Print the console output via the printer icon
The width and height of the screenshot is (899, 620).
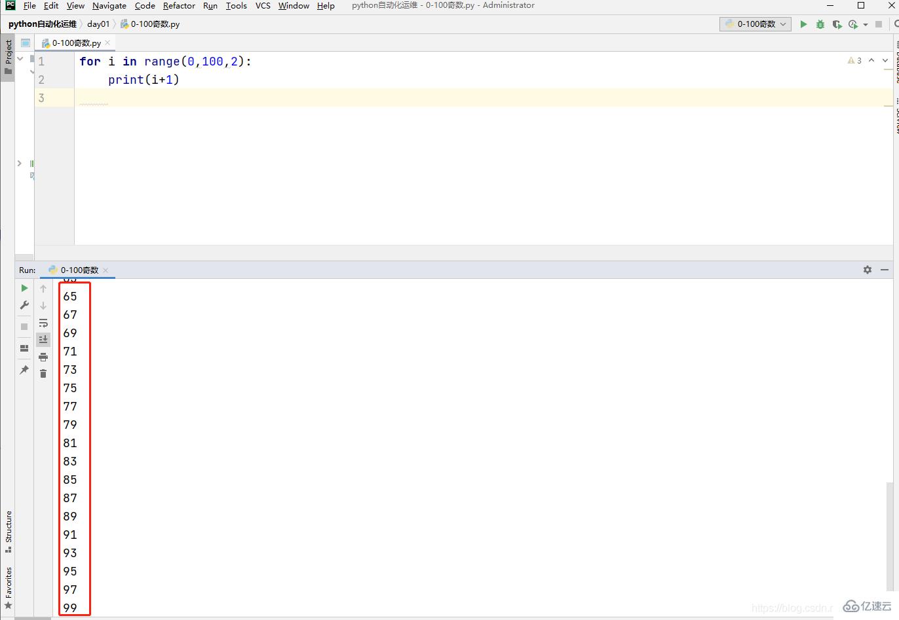[43, 357]
